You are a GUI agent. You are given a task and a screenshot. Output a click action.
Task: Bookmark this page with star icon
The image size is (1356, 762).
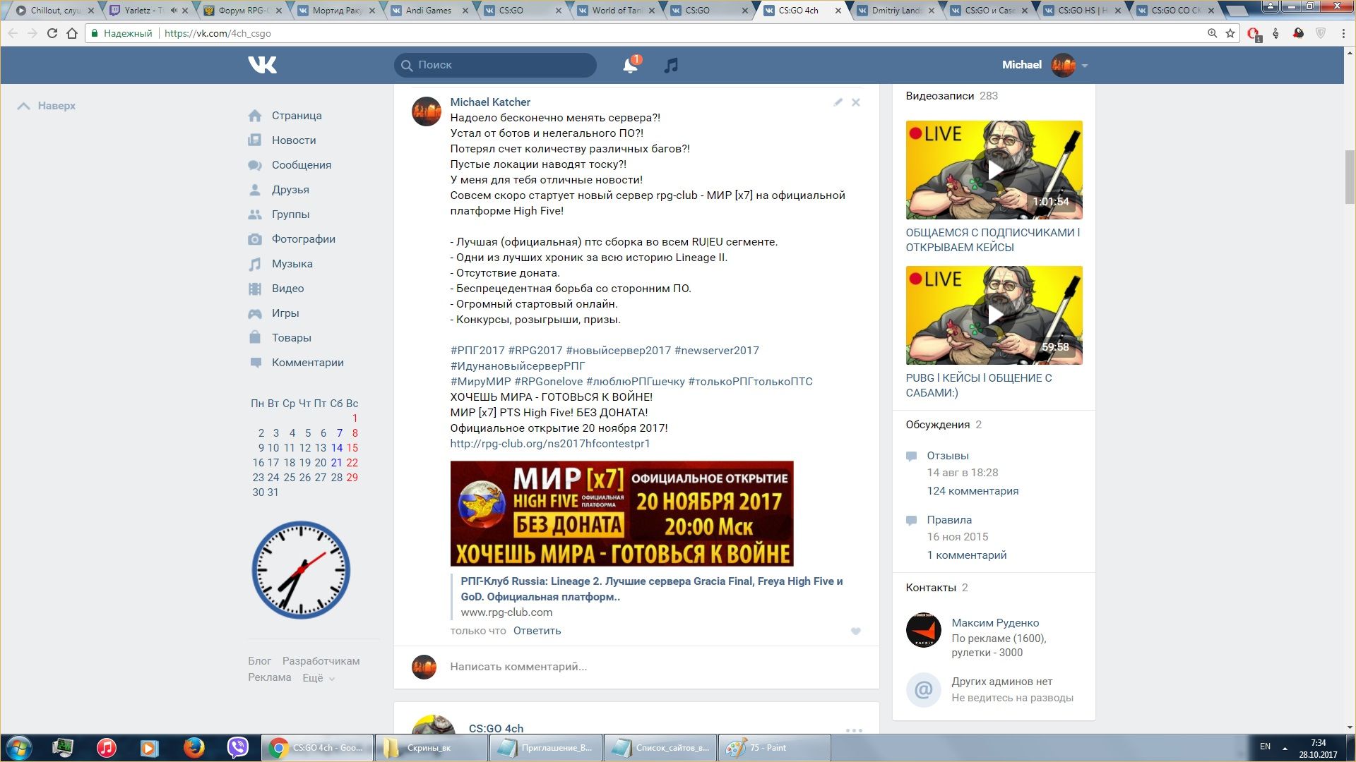[x=1230, y=33]
